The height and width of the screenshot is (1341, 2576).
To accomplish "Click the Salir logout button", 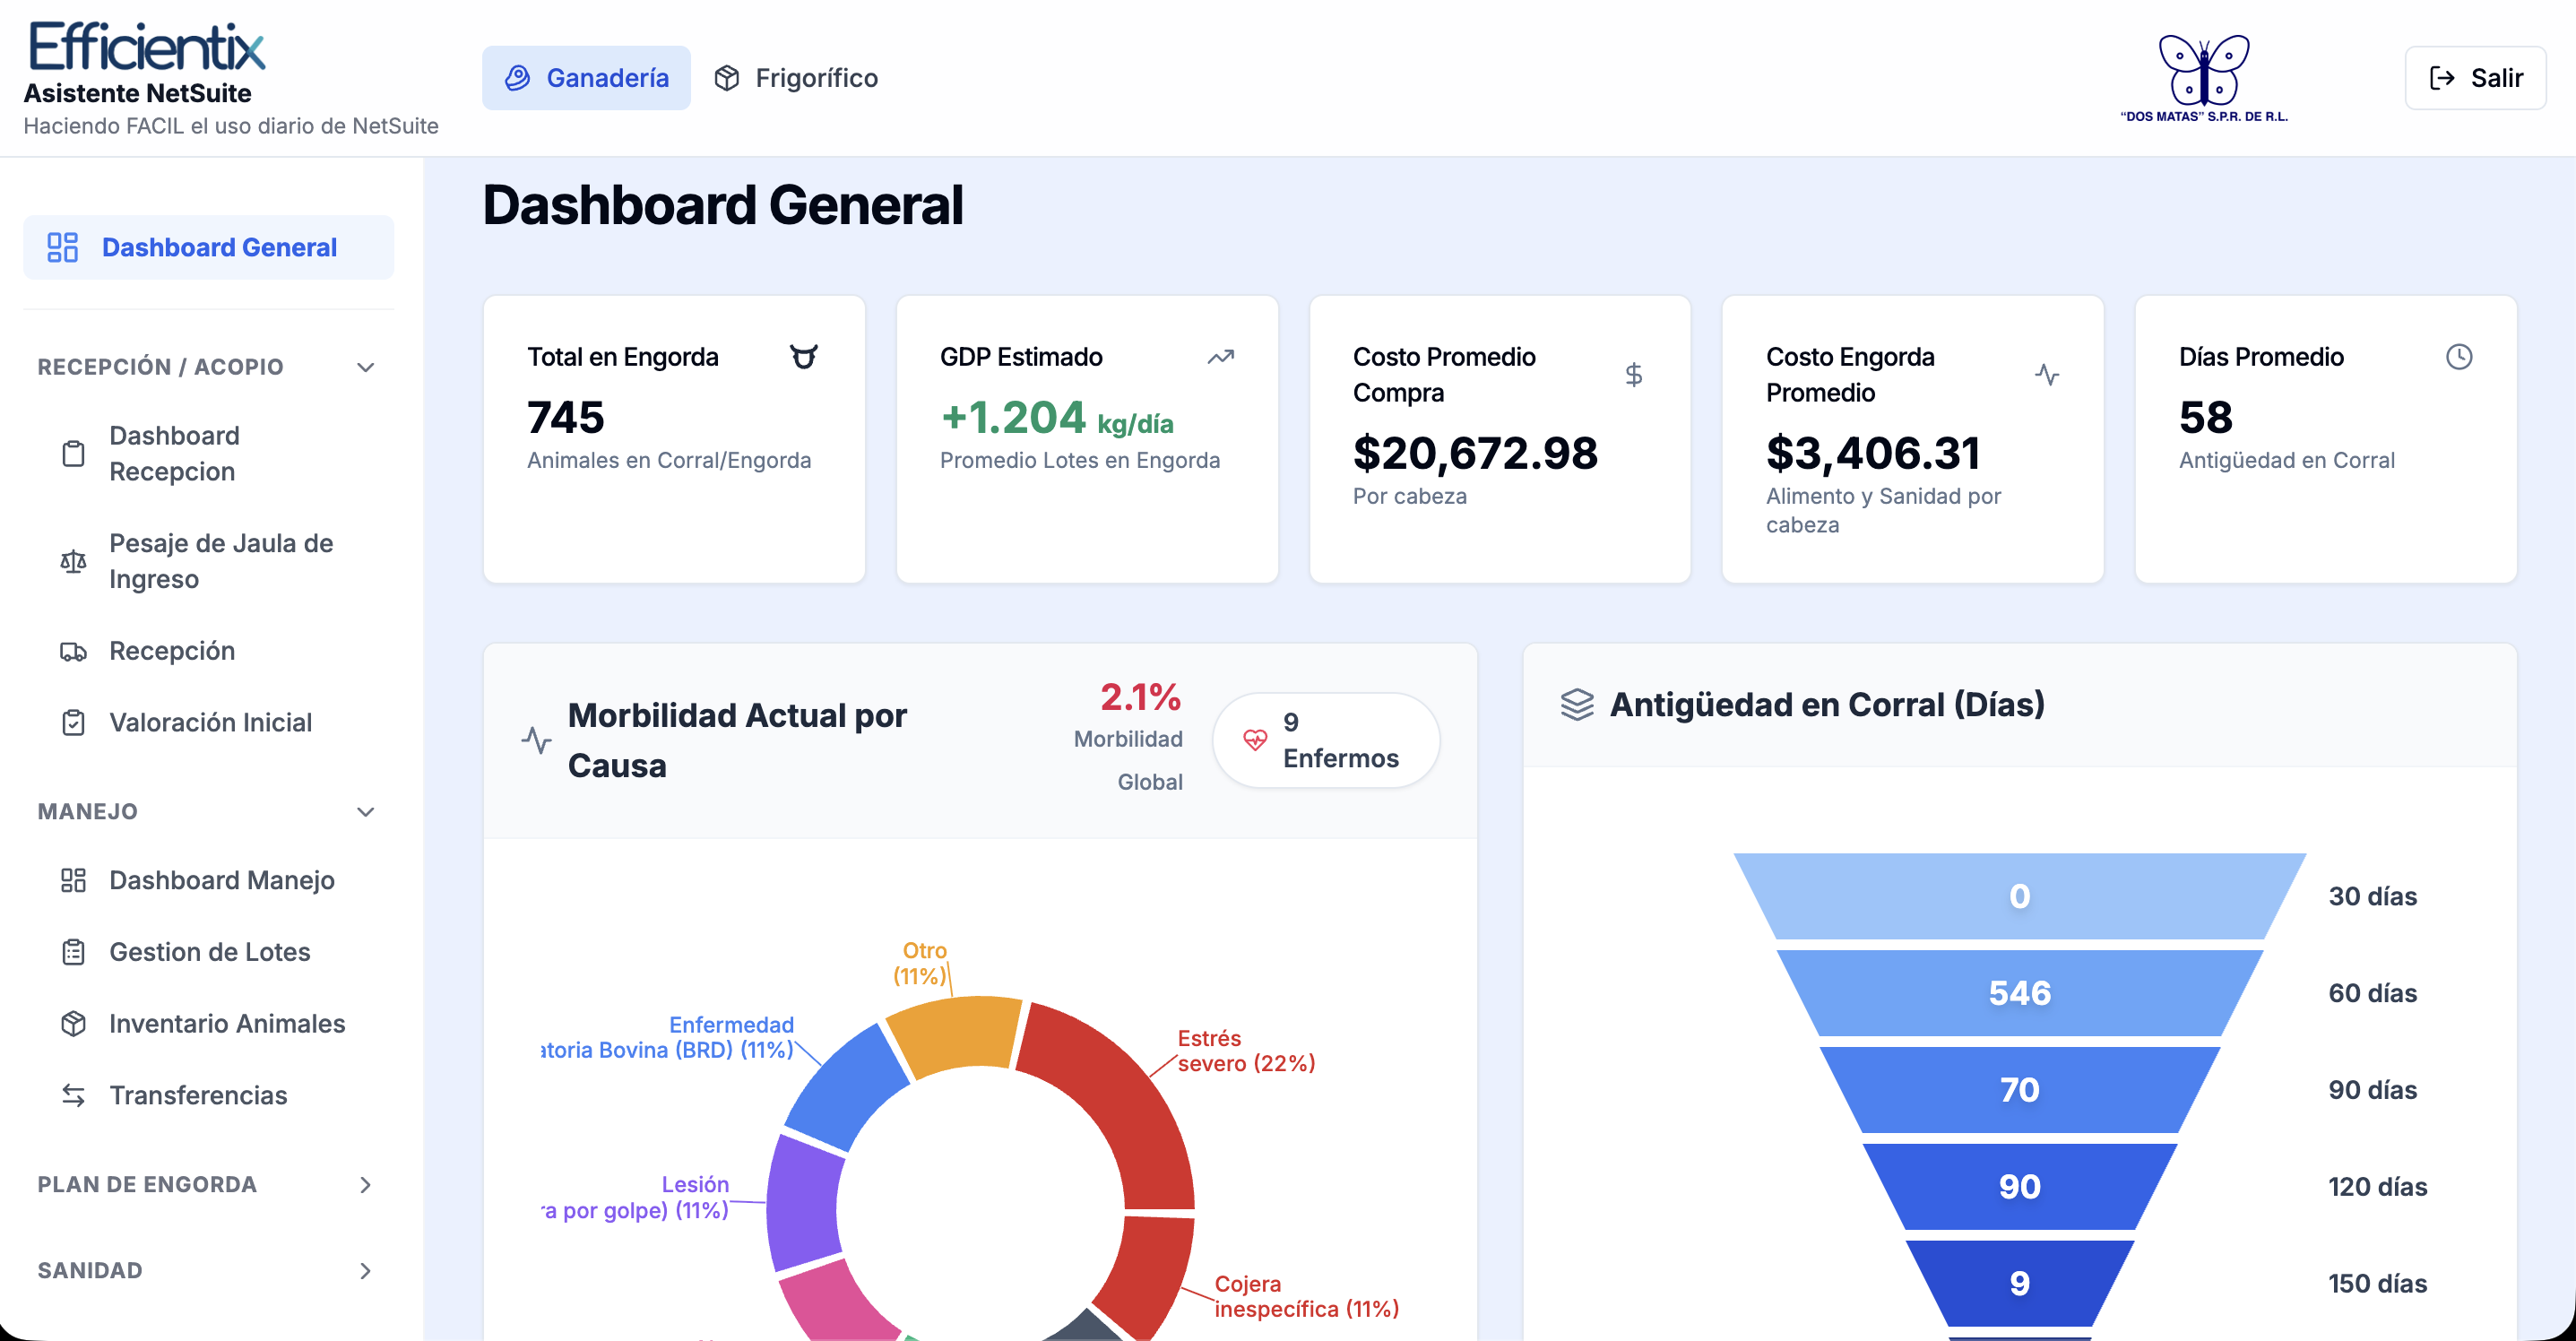I will [2475, 78].
